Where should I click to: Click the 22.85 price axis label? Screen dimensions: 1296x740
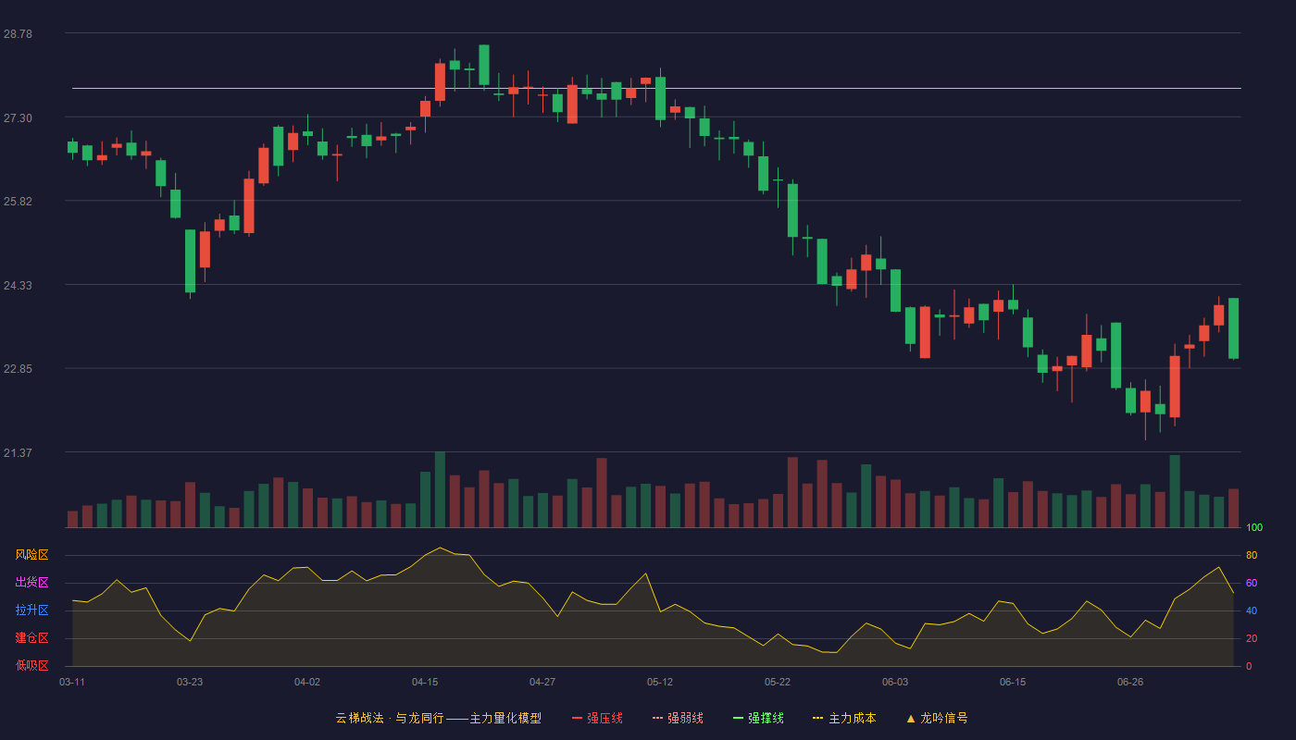point(18,369)
